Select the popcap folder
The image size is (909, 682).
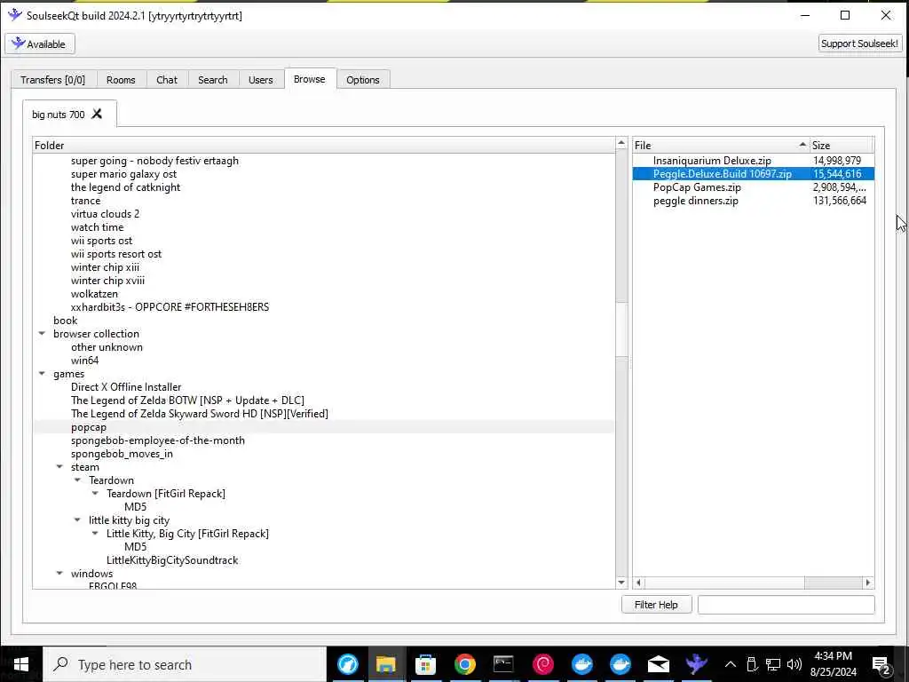[x=89, y=427]
